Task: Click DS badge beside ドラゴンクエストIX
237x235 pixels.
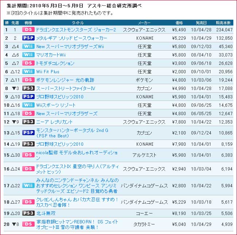Action: (x=28, y=169)
